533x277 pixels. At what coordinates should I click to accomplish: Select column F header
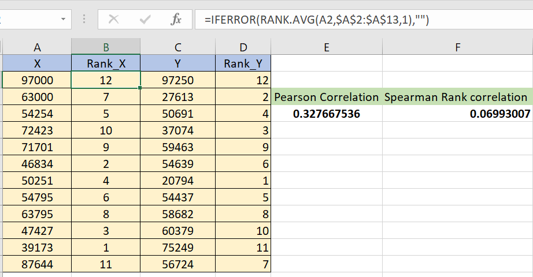[457, 47]
